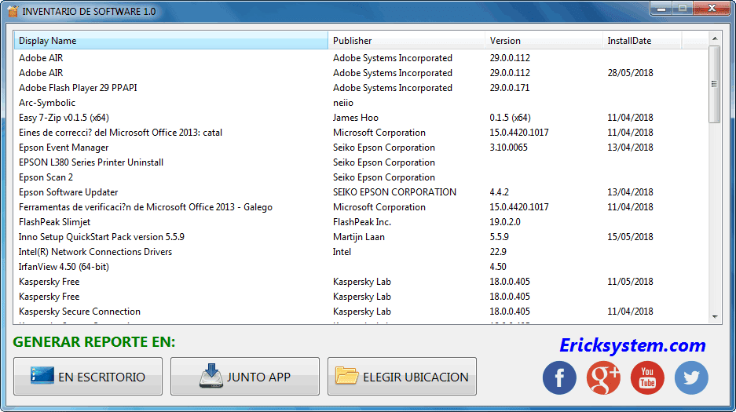Image resolution: width=736 pixels, height=412 pixels.
Task: Click publisher cell 'Martijn Laan'
Action: [359, 237]
